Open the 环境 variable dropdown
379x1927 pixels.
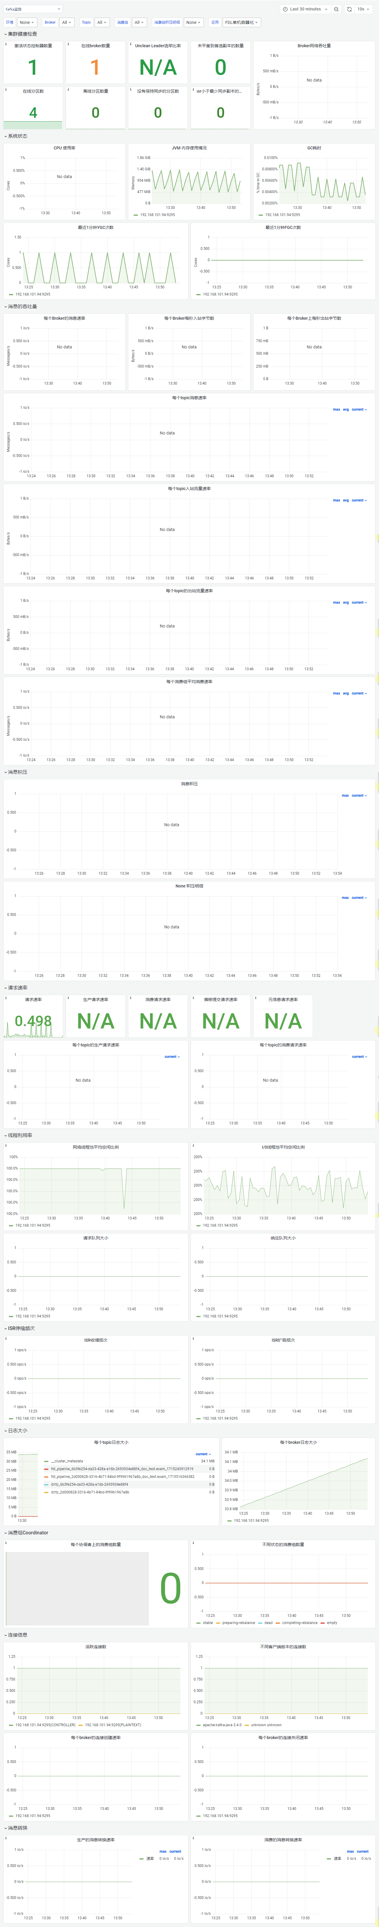click(x=27, y=22)
